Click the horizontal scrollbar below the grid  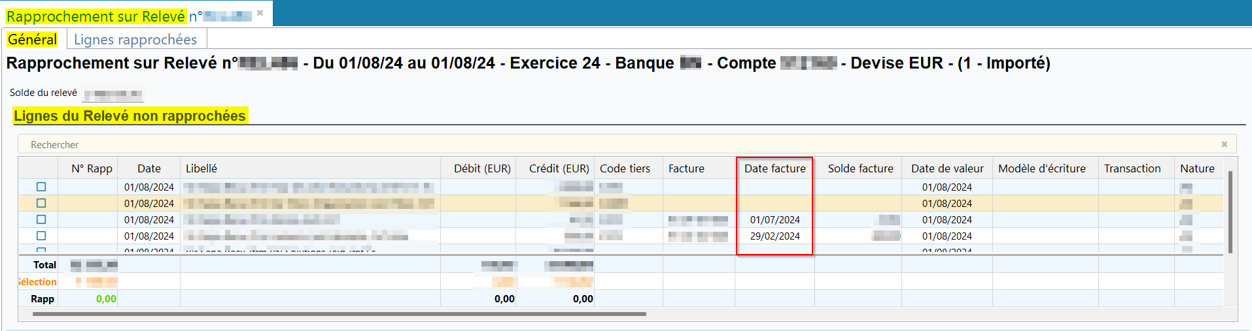click(339, 314)
